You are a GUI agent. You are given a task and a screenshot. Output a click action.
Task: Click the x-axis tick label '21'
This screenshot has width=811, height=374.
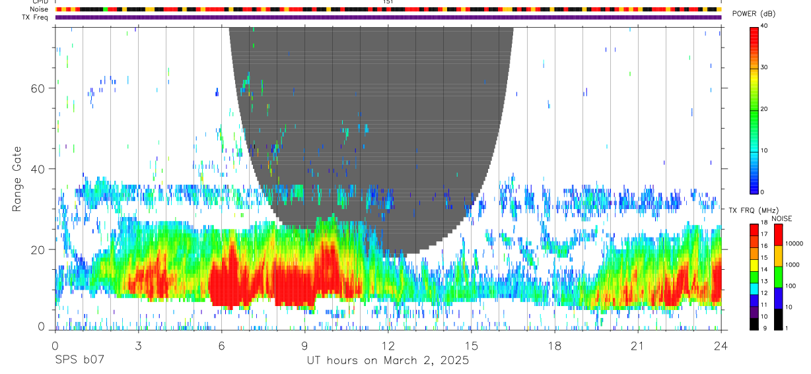click(x=638, y=346)
